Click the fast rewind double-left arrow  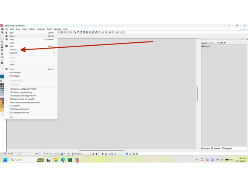(112, 154)
